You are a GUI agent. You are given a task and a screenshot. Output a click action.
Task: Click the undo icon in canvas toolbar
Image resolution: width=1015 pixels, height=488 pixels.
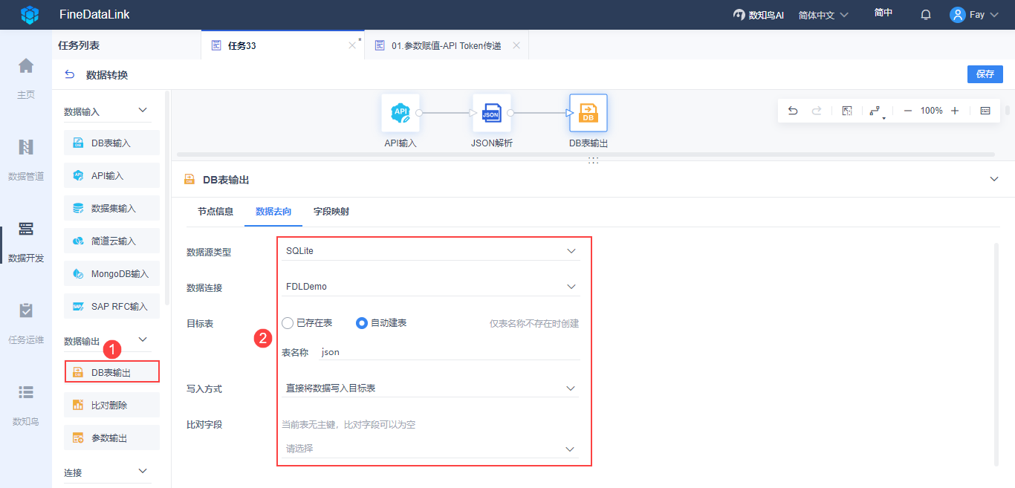[793, 111]
